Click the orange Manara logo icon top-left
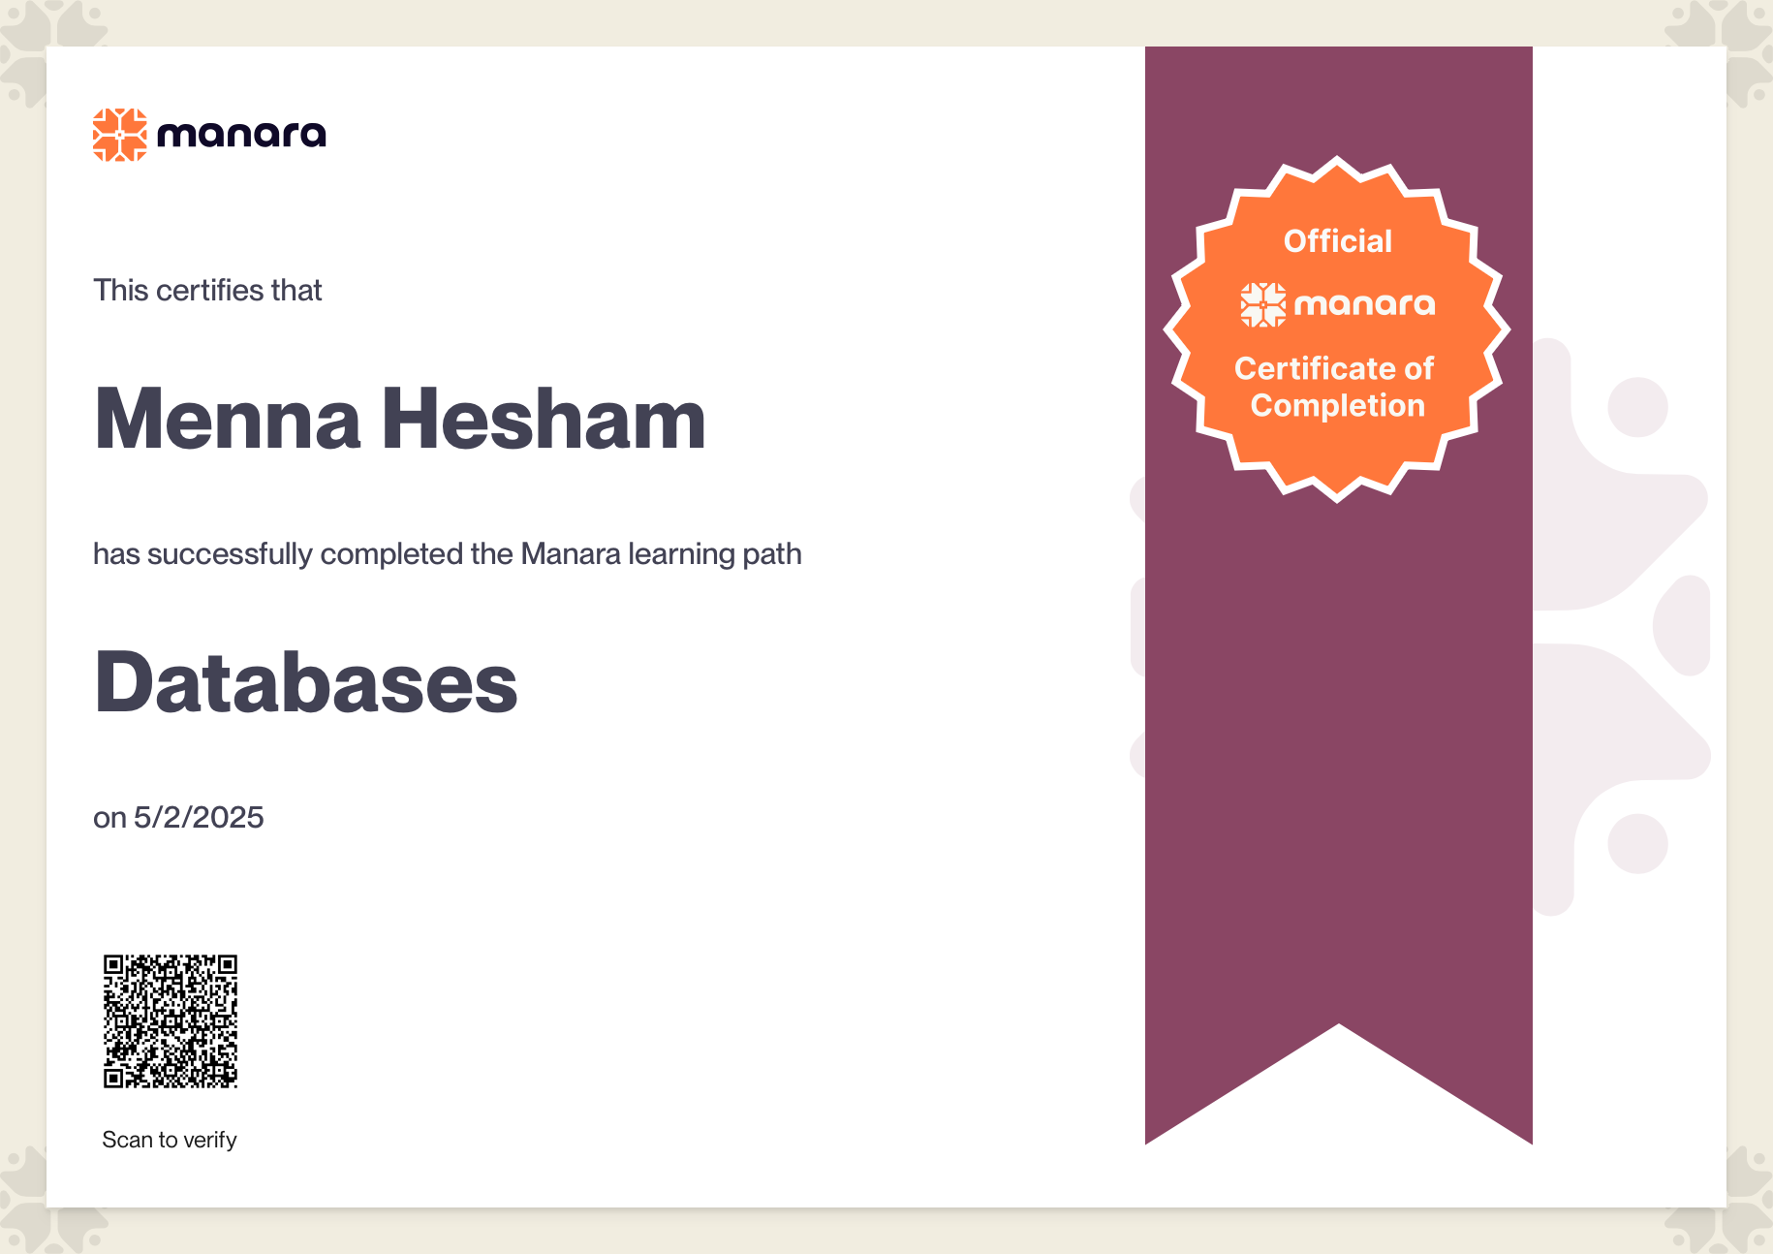Screen dimensions: 1773x1254 tap(119, 135)
